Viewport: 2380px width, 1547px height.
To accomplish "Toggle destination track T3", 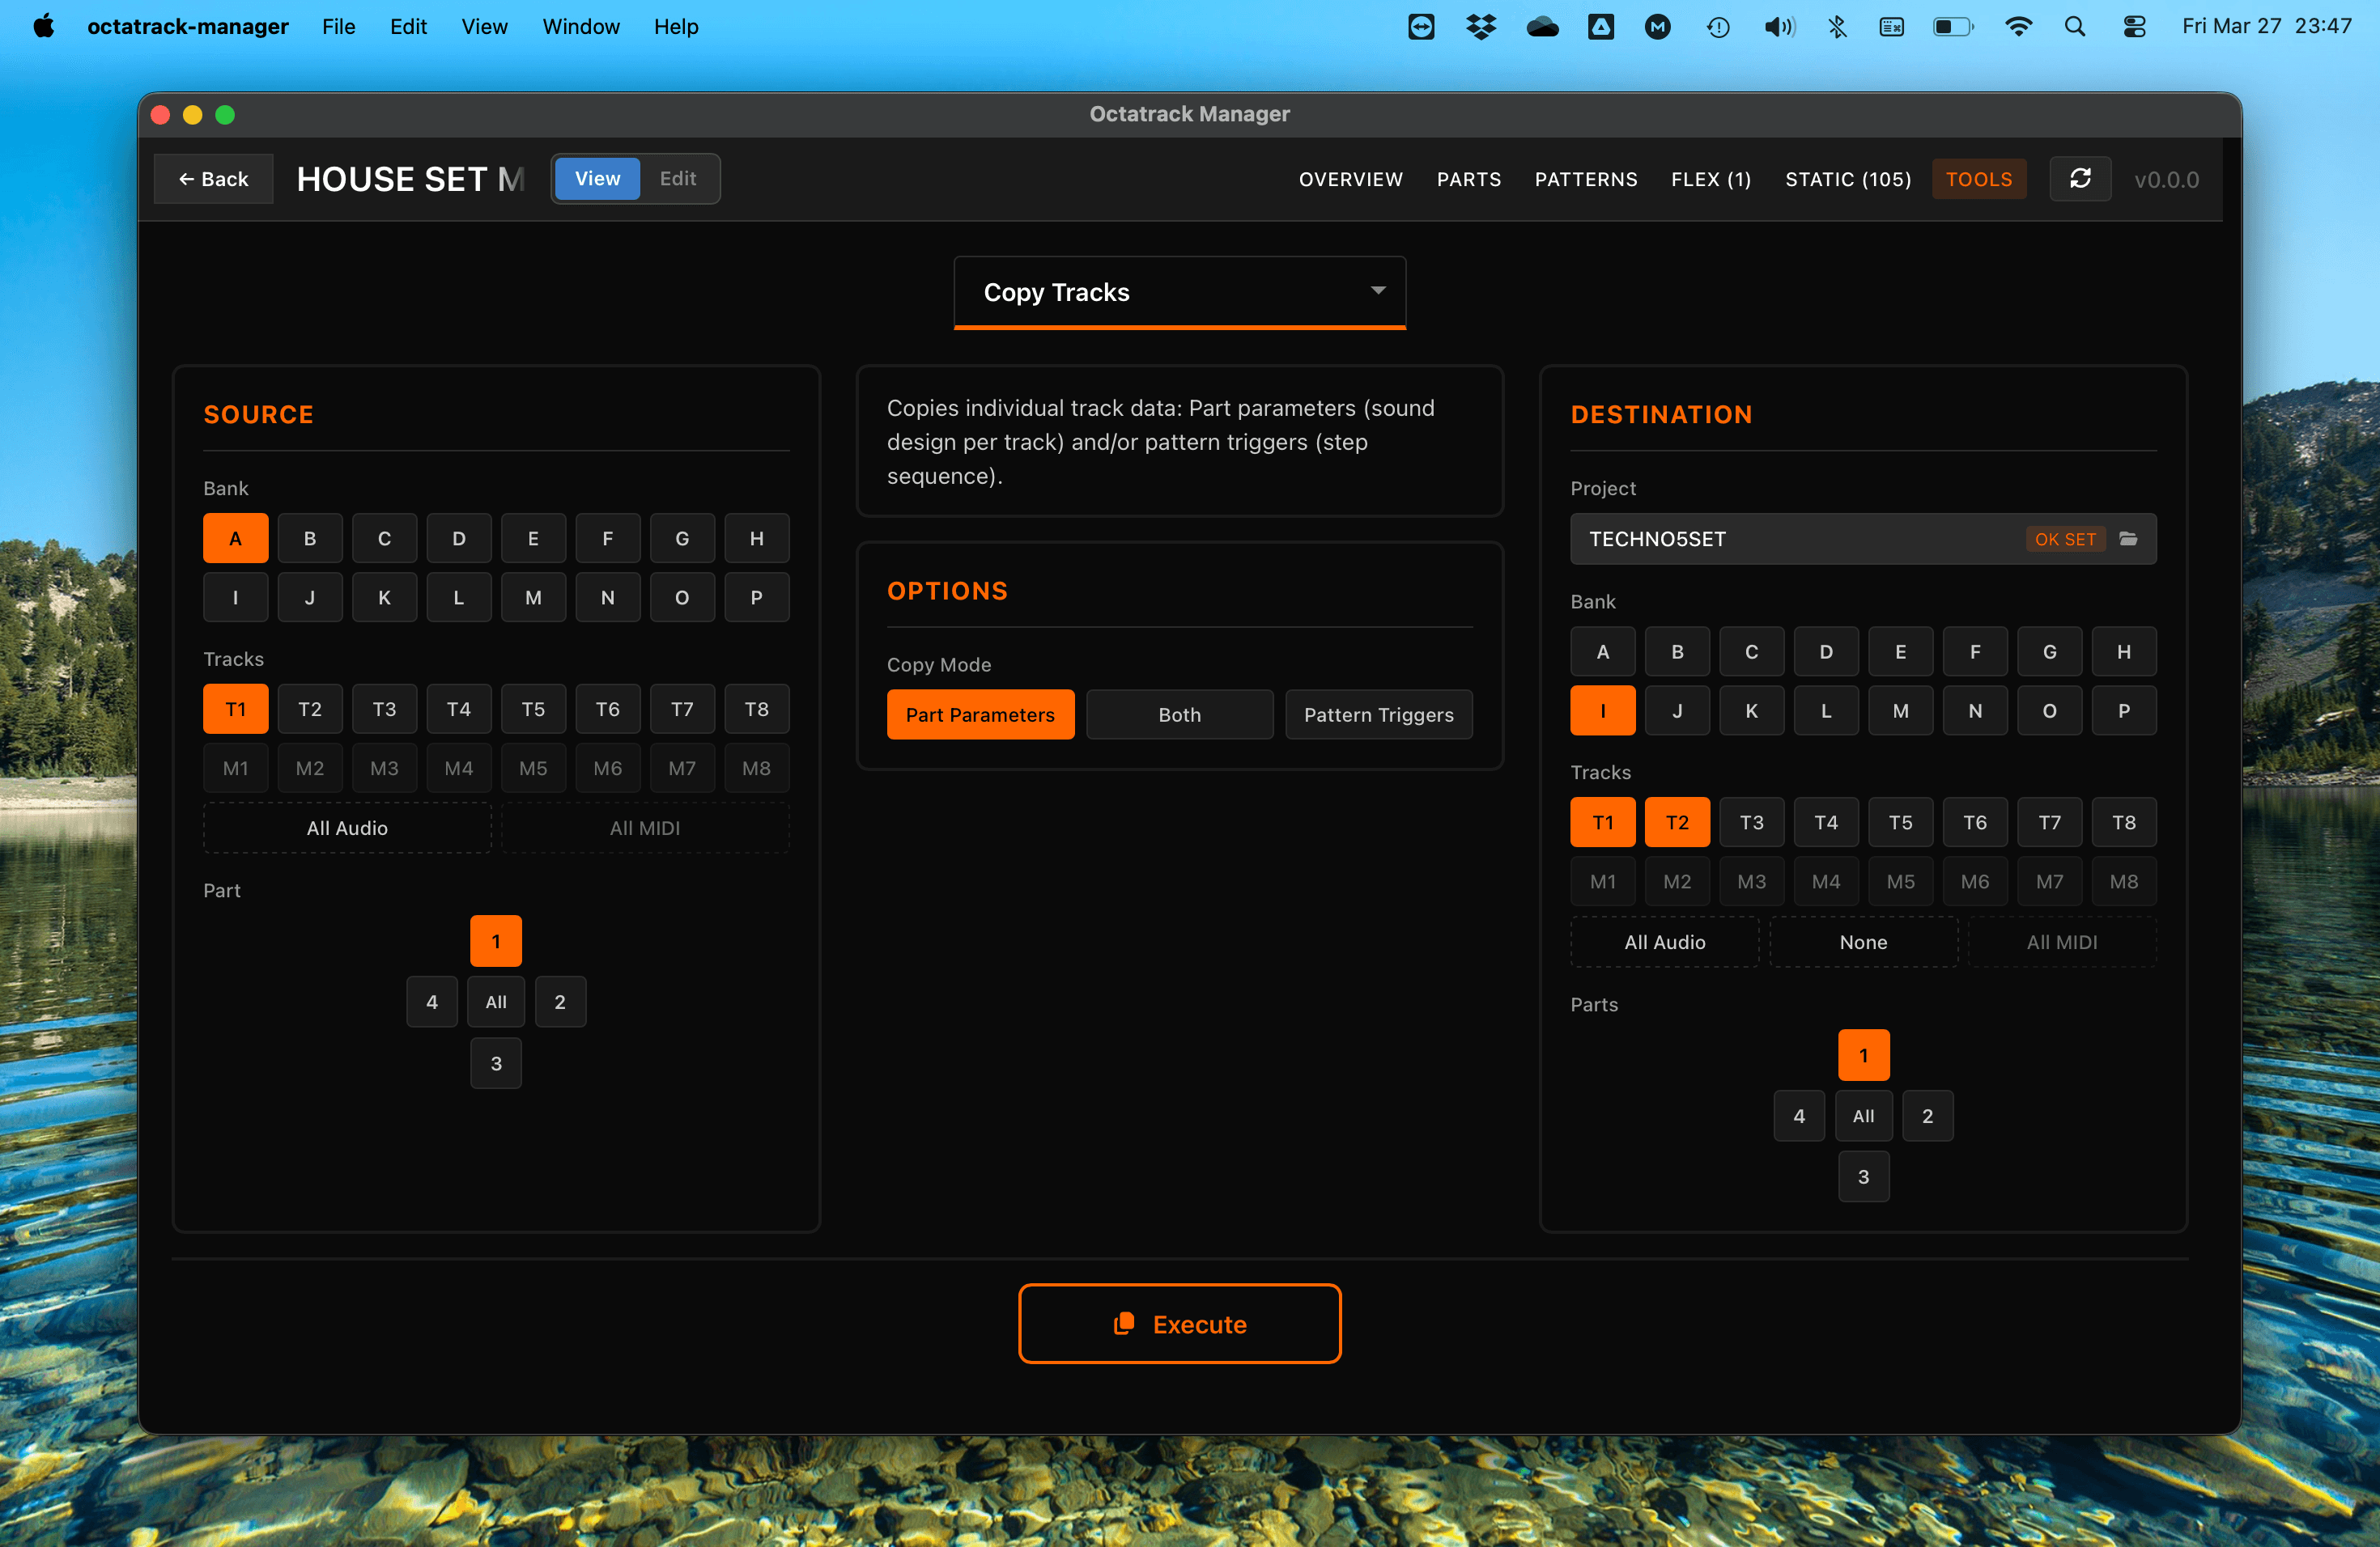I will (x=1751, y=823).
